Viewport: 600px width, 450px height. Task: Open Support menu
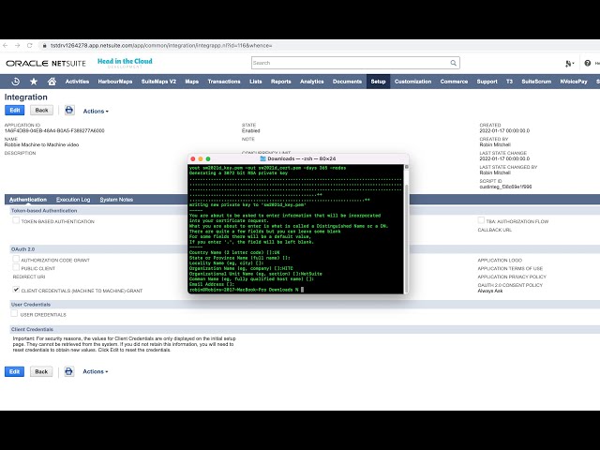point(487,82)
